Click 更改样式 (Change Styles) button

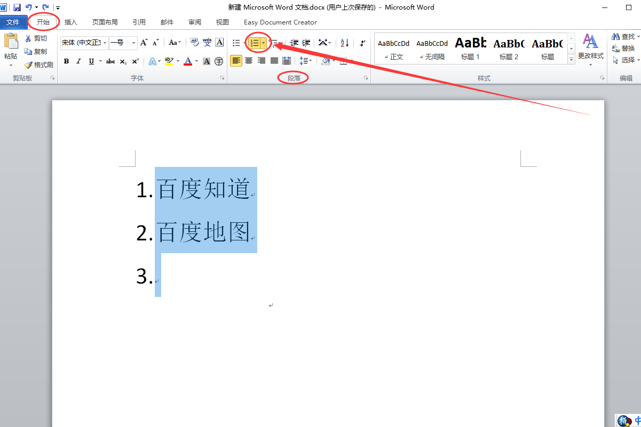click(x=590, y=49)
